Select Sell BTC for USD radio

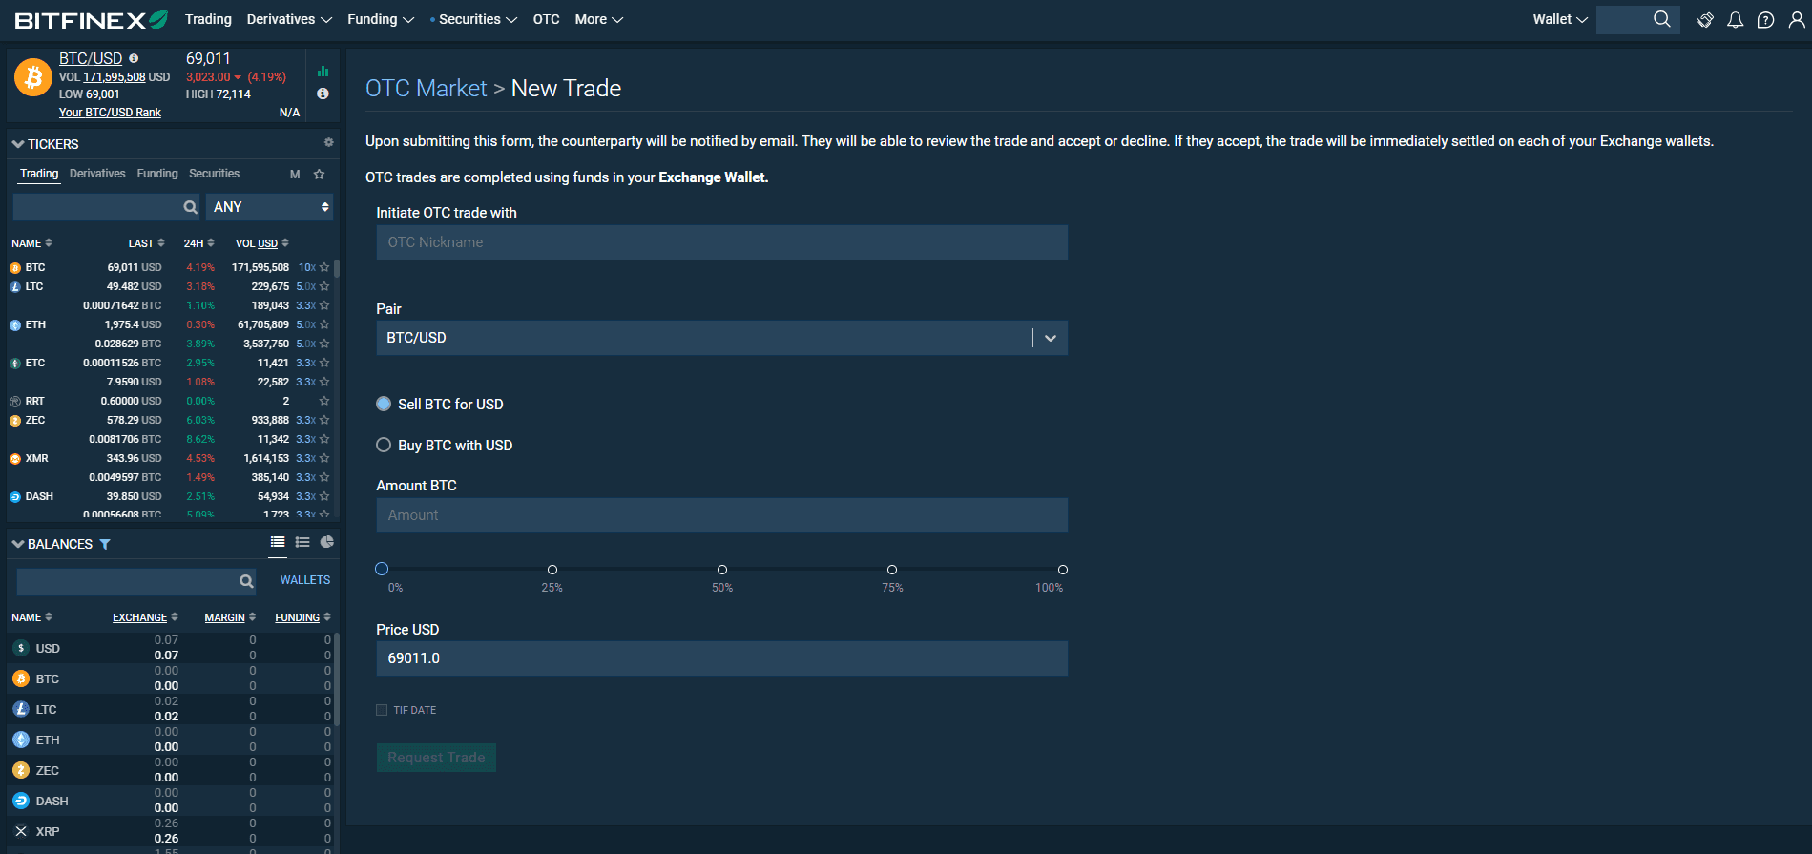click(x=384, y=404)
